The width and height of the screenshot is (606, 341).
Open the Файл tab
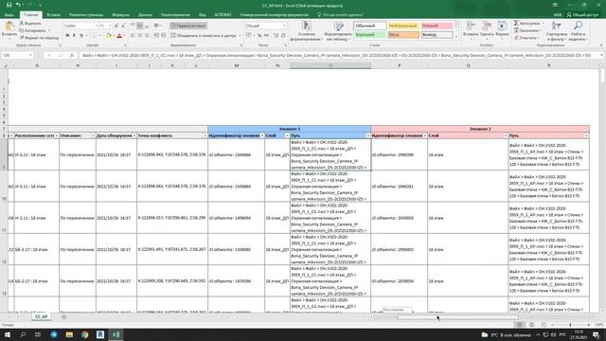(x=9, y=15)
